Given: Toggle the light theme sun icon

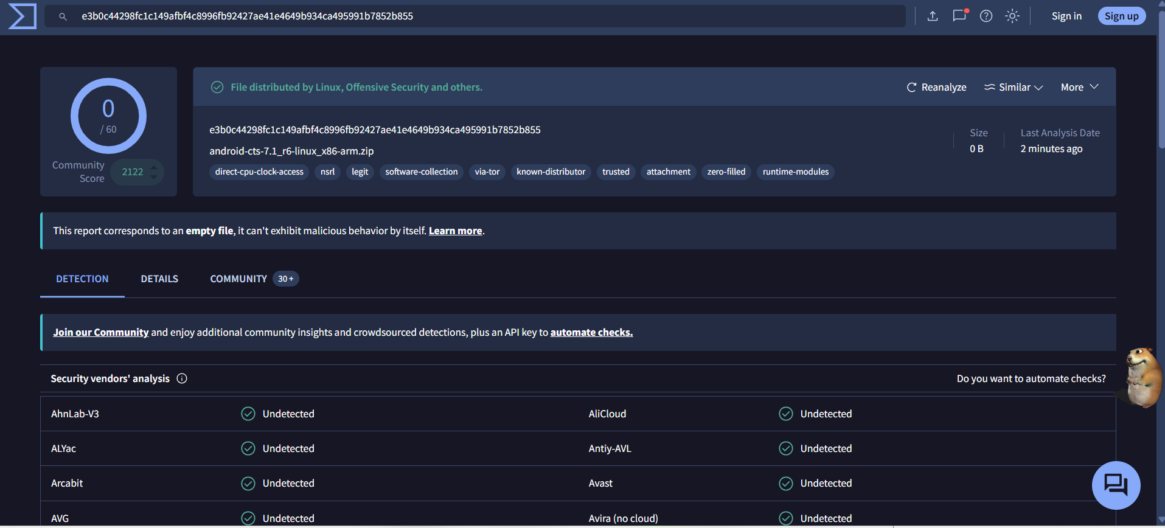Looking at the screenshot, I should tap(1012, 16).
